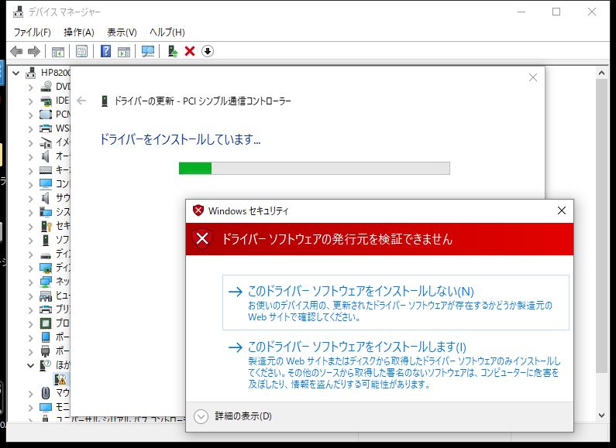The height and width of the screenshot is (448, 616).
Task: Collapse the HP8200 root node
Action: (x=16, y=73)
